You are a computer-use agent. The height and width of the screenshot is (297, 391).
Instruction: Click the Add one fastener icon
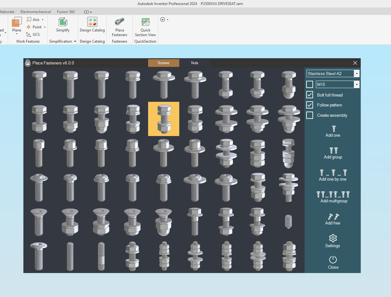[x=333, y=129]
